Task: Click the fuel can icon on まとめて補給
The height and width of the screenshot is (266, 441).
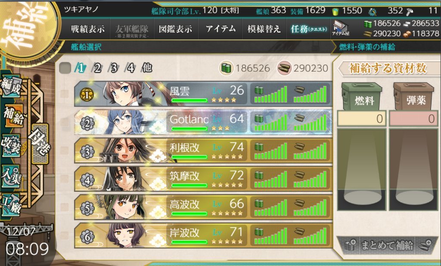Action: [x=350, y=245]
